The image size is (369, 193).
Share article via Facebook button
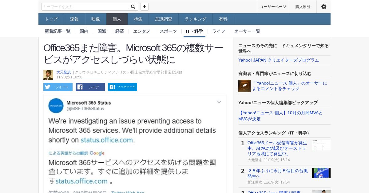point(90,87)
